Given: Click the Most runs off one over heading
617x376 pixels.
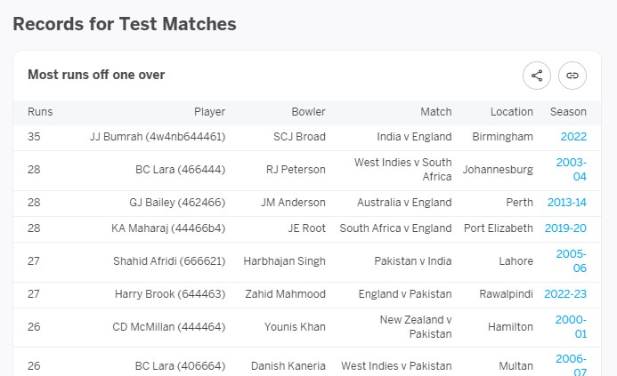Looking at the screenshot, I should (x=96, y=75).
